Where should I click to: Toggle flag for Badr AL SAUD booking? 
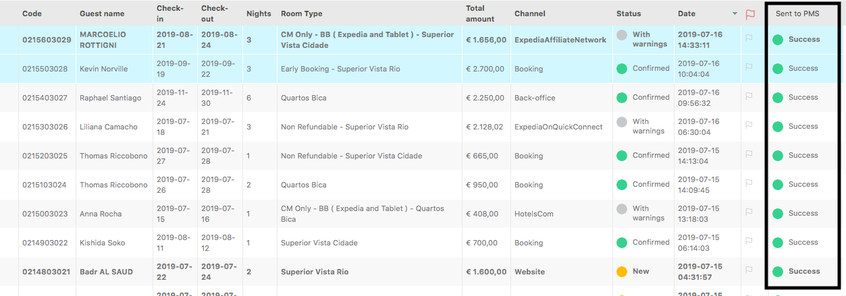point(748,270)
